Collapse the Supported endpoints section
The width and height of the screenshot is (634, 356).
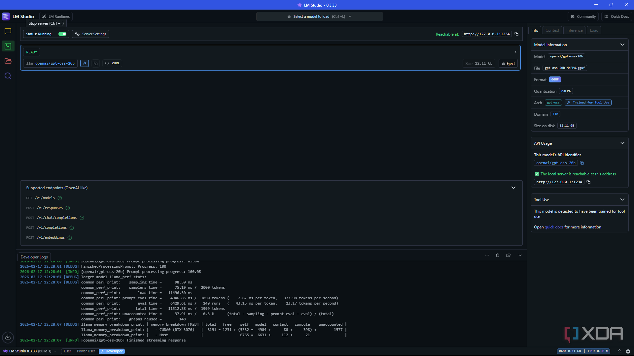513,188
